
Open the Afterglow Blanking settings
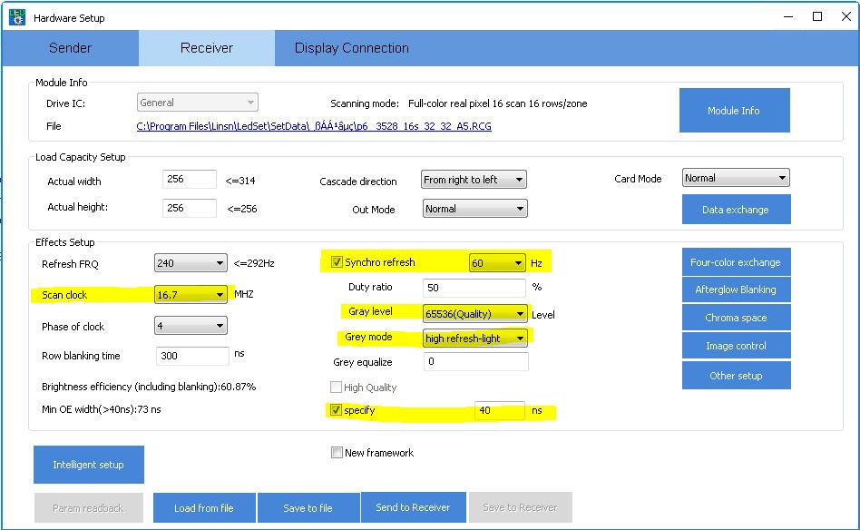coord(735,290)
